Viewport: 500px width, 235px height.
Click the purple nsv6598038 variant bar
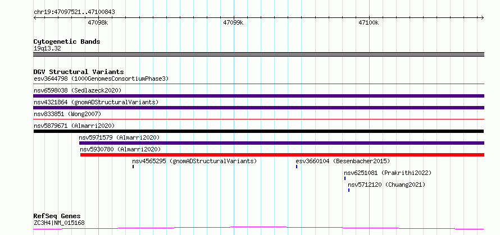coord(259,96)
